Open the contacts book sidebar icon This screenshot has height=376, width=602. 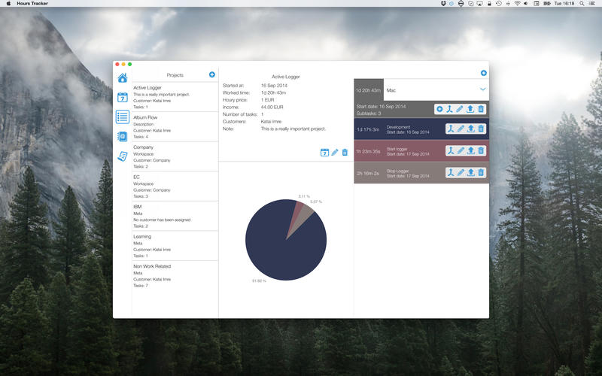pyautogui.click(x=122, y=136)
